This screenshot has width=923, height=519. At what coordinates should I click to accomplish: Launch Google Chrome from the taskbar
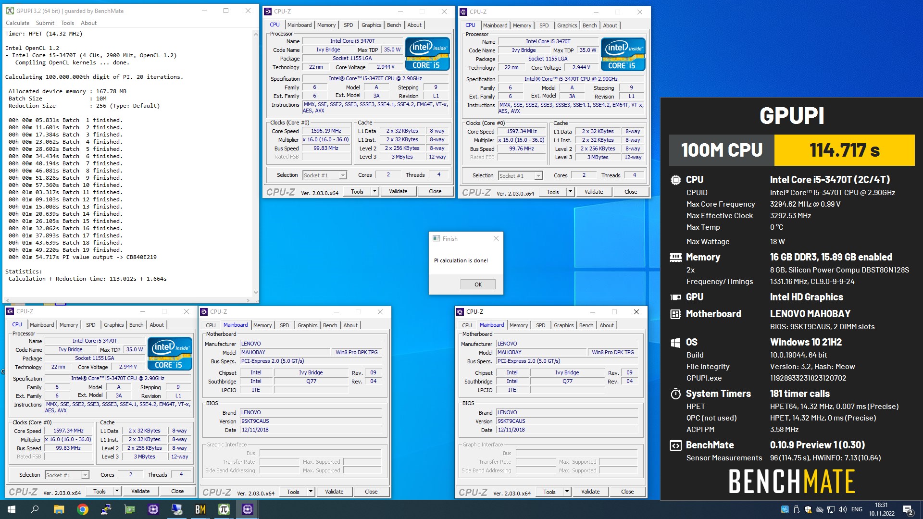click(83, 509)
